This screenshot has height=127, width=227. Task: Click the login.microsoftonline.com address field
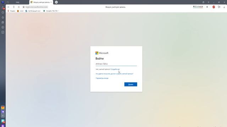point(37,7)
